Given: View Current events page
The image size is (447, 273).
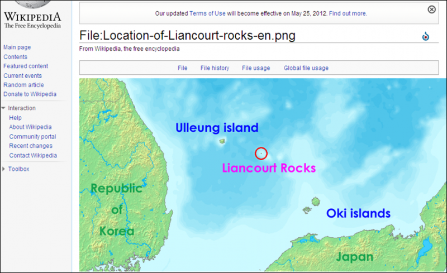Looking at the screenshot, I should point(22,76).
